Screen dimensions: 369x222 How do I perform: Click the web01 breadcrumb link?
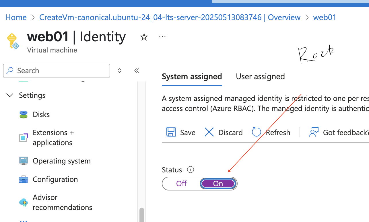(x=325, y=17)
